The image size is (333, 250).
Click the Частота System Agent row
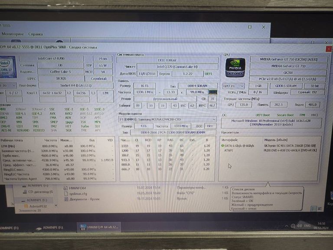[59, 178]
